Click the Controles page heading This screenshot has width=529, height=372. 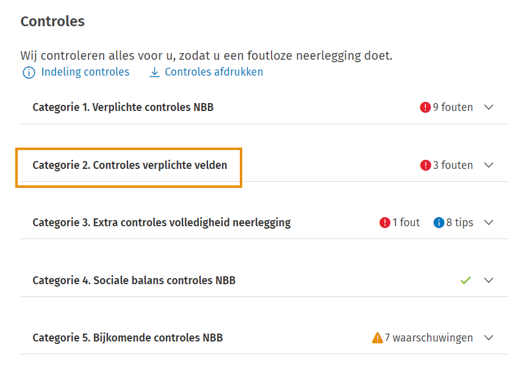click(52, 21)
